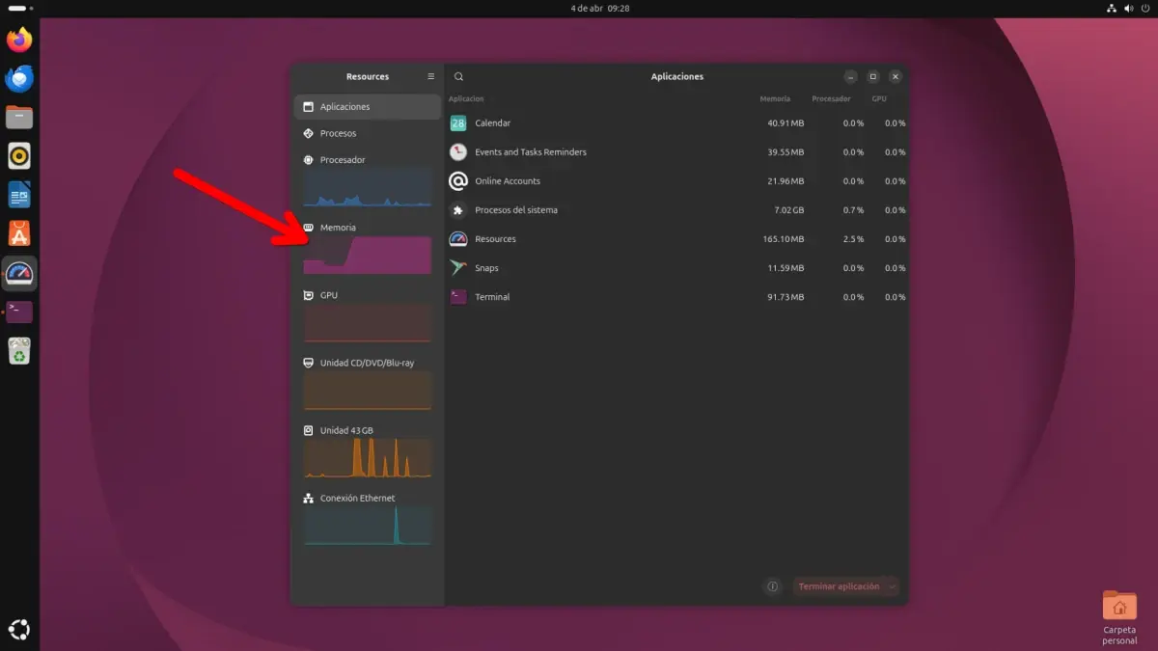Open the GPU section icon

coord(310,295)
